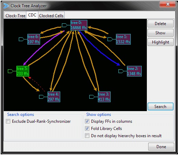
Task: Uncheck Fold Library Cells option
Action: point(87,129)
